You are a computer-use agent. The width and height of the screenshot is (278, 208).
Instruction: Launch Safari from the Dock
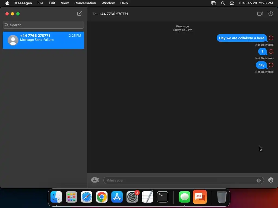click(87, 197)
